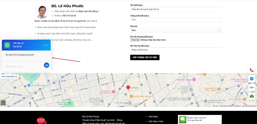Click heading BS. Lê Hữu Phước

tap(68, 6)
